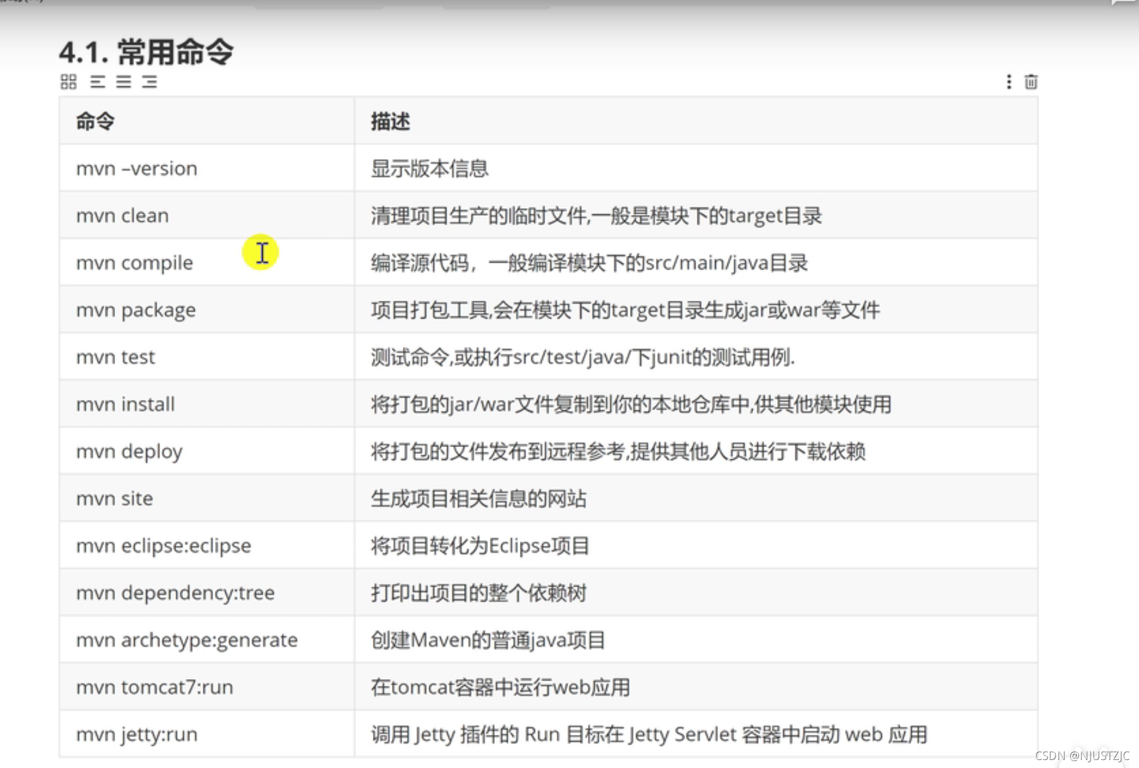The height and width of the screenshot is (768, 1139).
Task: Click the 将项目转化为Eclipse项目 cell
Action: (696, 545)
